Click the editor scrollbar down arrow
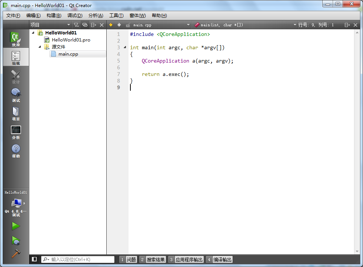Screen dimensions: 363x267 click(357, 251)
